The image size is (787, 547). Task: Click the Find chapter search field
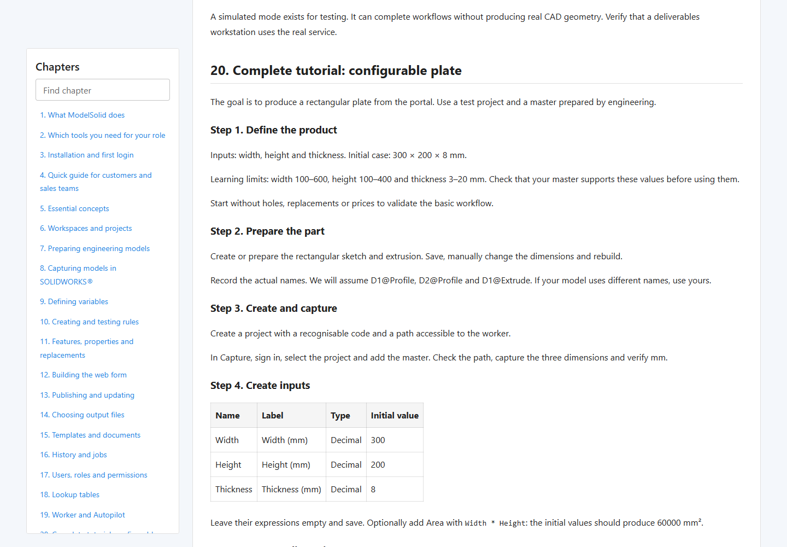(103, 90)
